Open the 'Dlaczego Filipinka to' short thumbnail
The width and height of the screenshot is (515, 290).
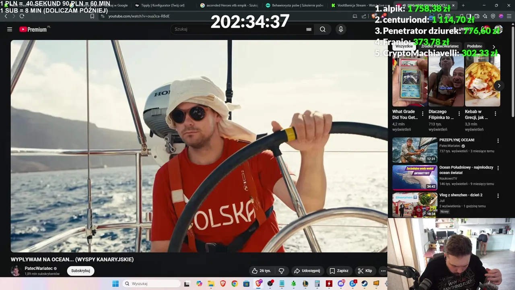coord(446,80)
